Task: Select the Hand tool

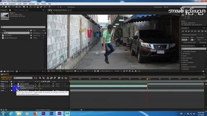Action: (x=6, y=7)
